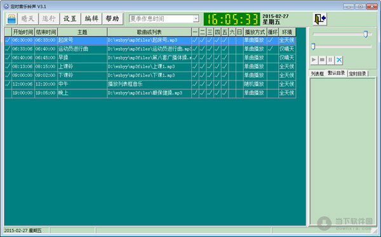
Task: Close the 定时音乐铃声 window
Action: 371,6
